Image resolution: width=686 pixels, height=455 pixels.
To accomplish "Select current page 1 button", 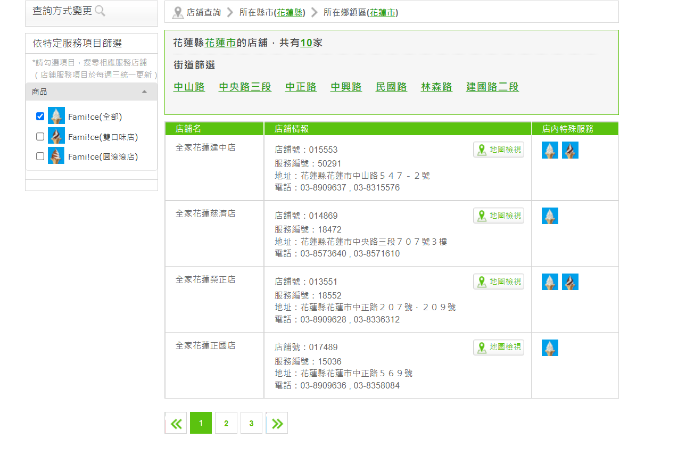I will [201, 423].
